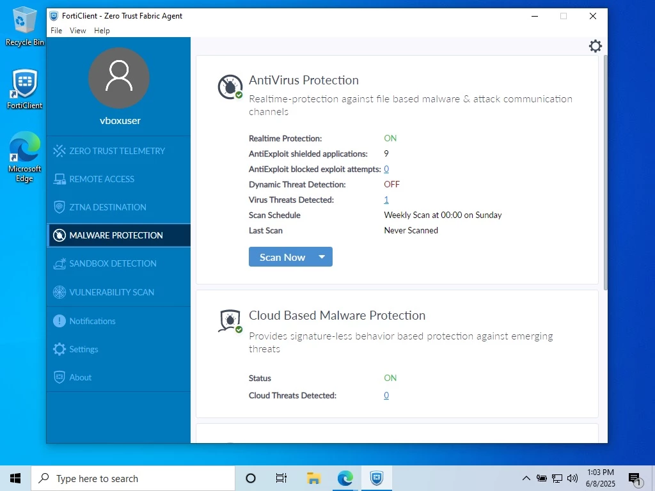The width and height of the screenshot is (655, 491).
Task: Go to Sandbox Detection tab
Action: click(x=118, y=263)
